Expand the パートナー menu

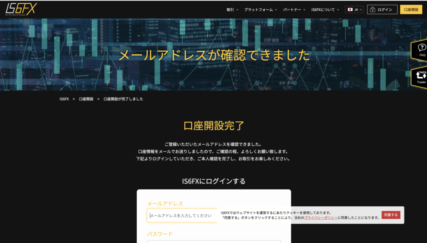point(294,10)
